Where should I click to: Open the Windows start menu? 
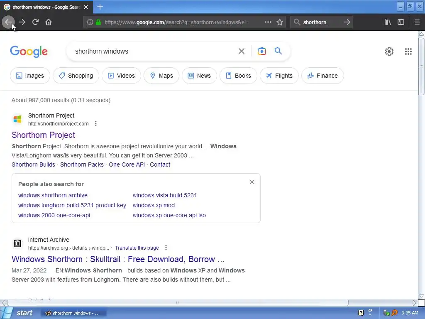(x=18, y=313)
